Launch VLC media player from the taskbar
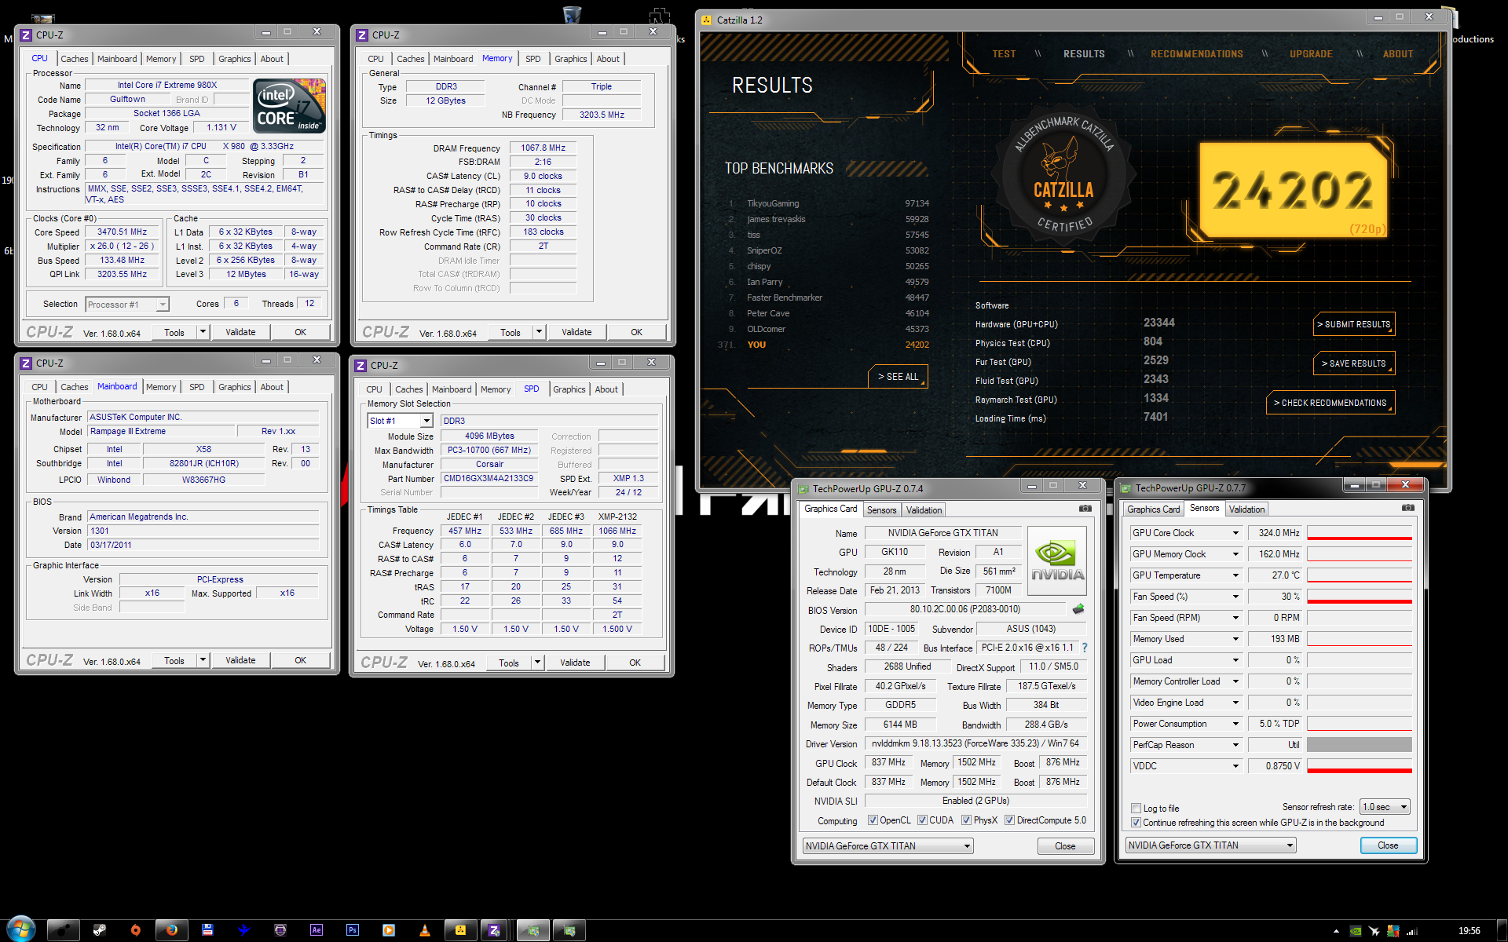This screenshot has height=942, width=1508. point(425,930)
